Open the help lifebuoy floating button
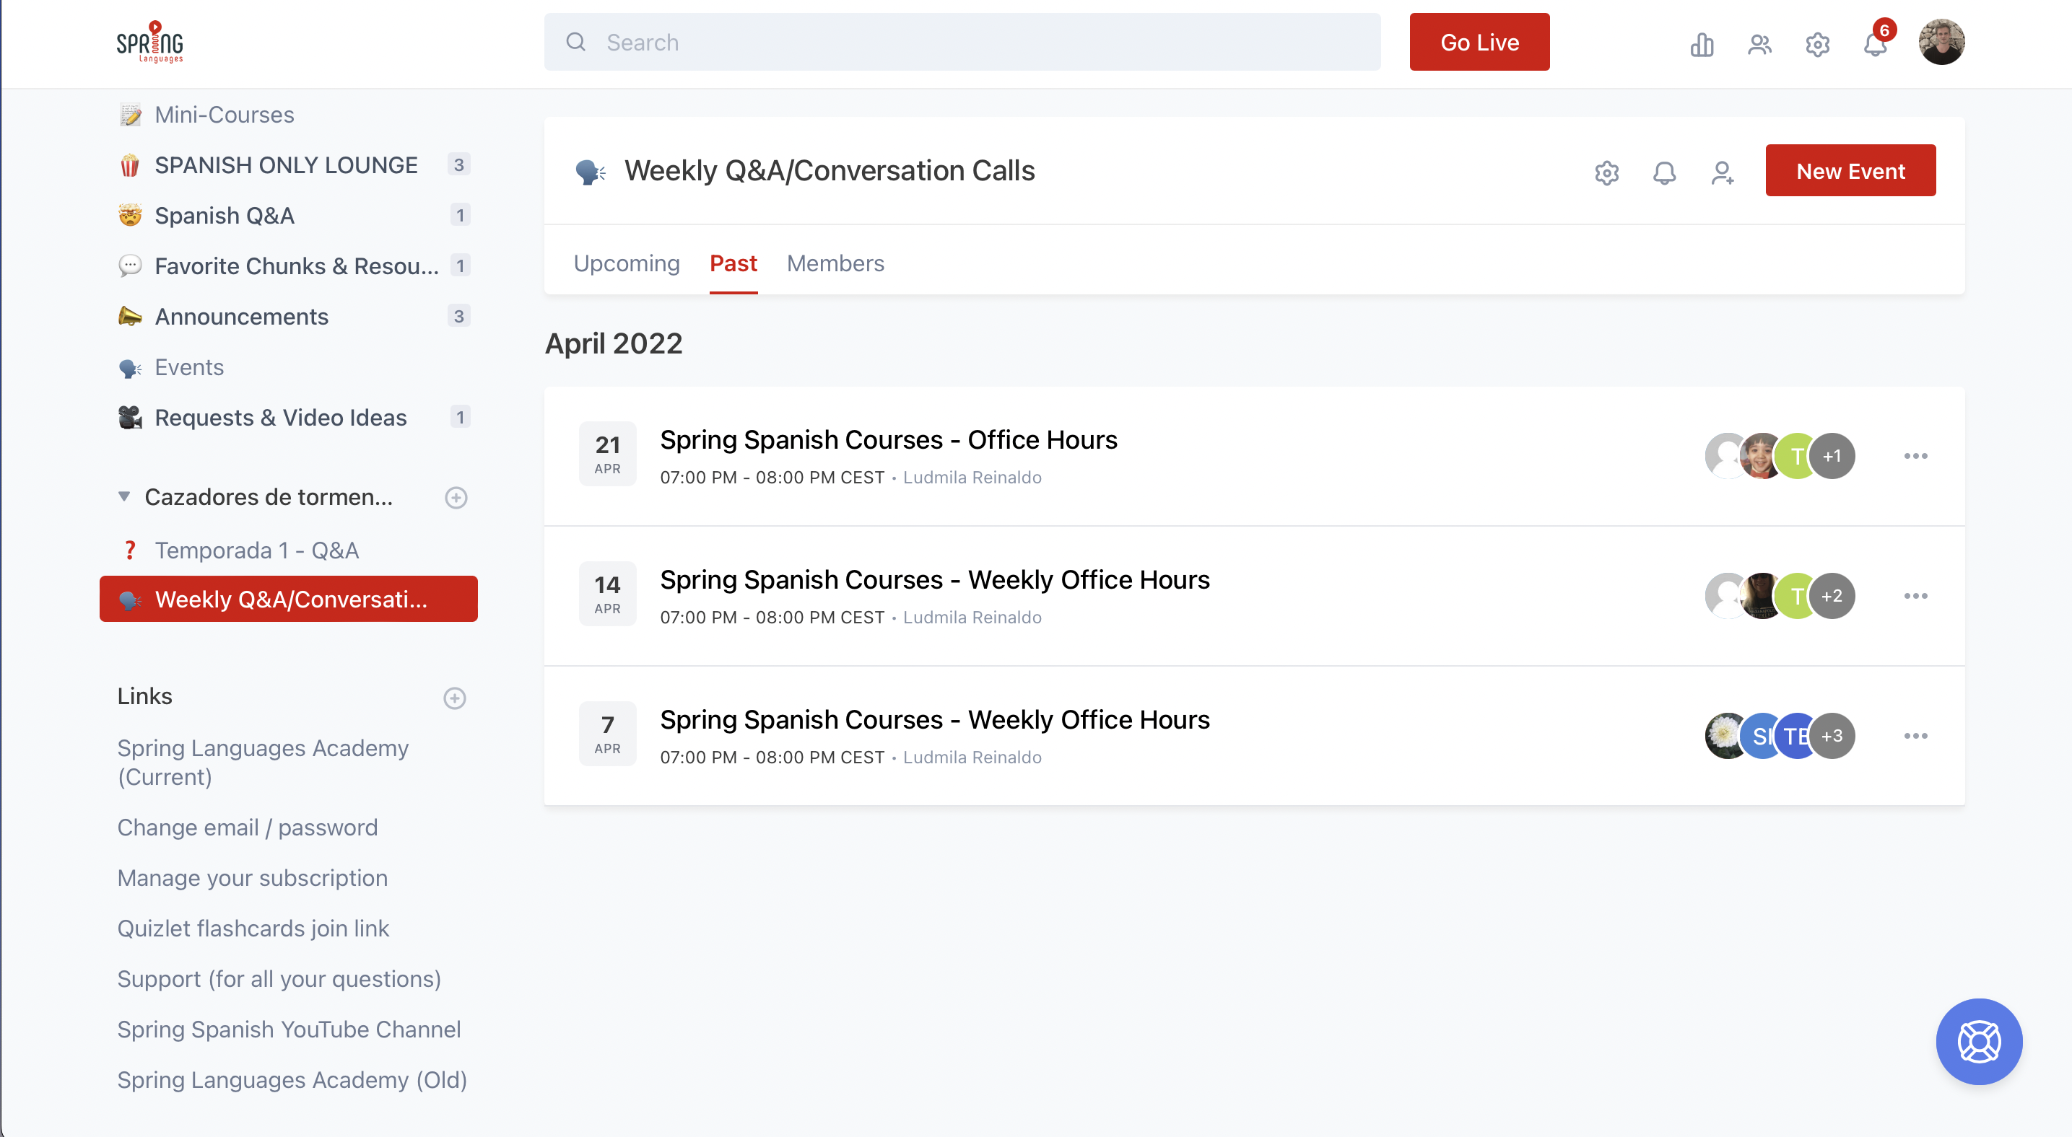This screenshot has height=1137, width=2072. click(1980, 1042)
